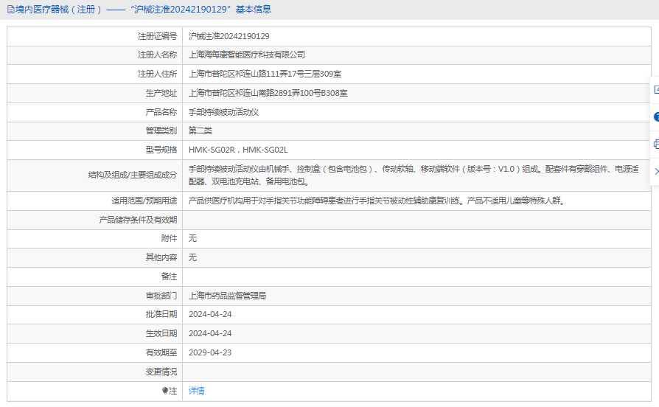Select registrant name 上海海每康智能医疗科技有限公司

[x=247, y=55]
